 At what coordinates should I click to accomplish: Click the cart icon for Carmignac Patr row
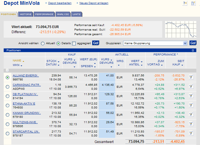click(191, 87)
